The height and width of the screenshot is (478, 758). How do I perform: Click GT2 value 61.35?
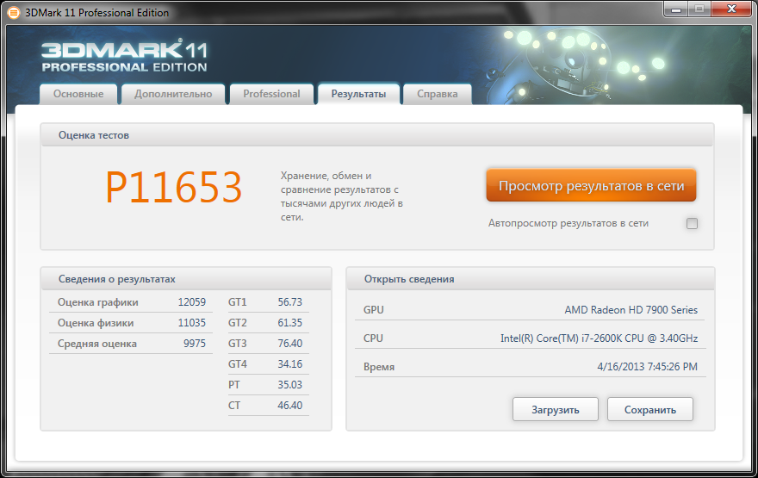pos(290,323)
